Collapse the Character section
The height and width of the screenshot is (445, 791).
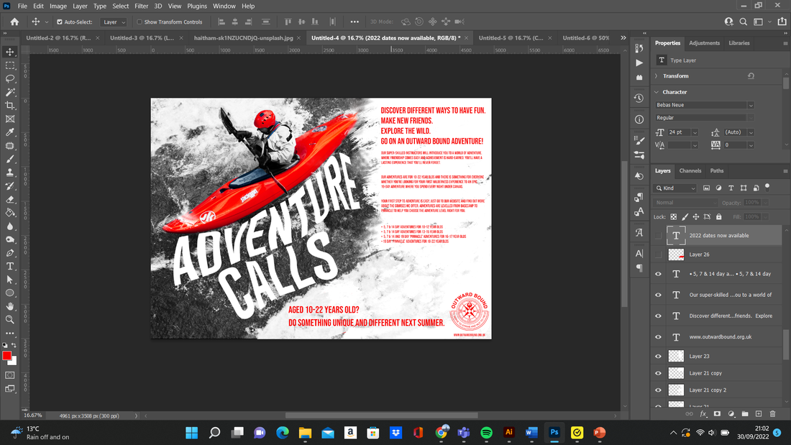pos(657,92)
